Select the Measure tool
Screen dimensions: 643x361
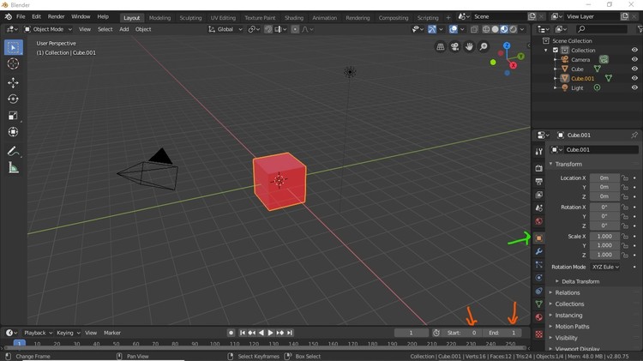pos(13,168)
